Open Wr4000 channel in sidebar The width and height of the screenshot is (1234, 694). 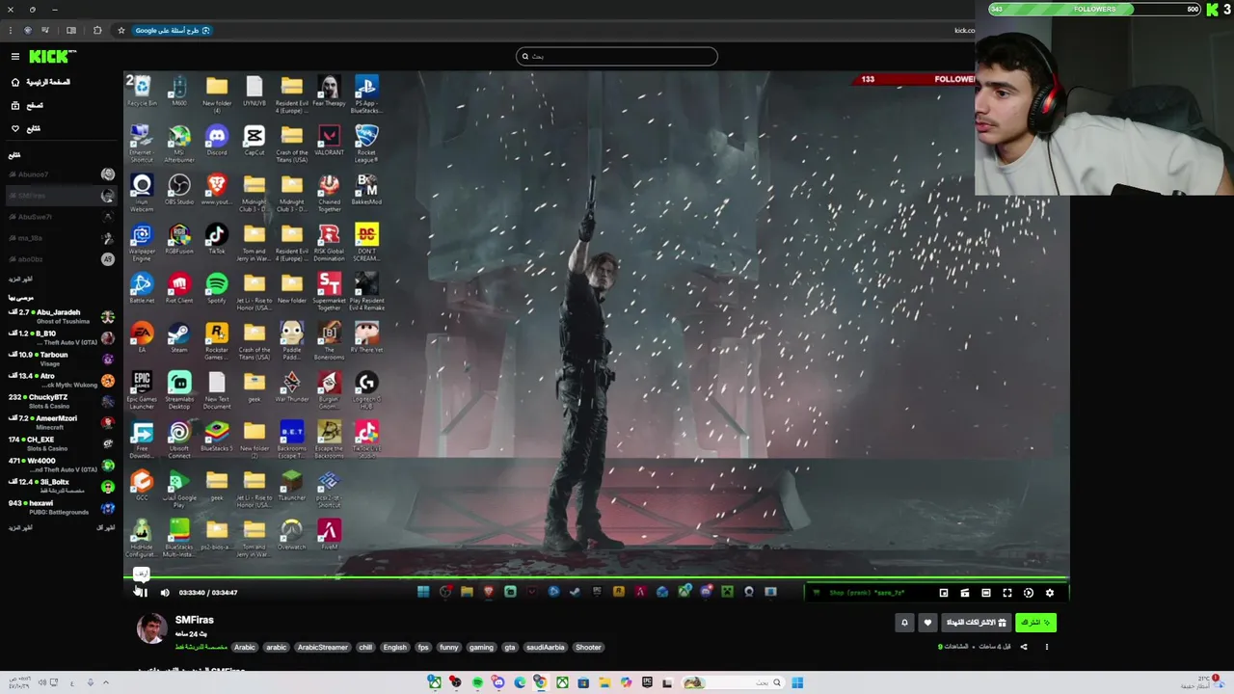pos(61,465)
